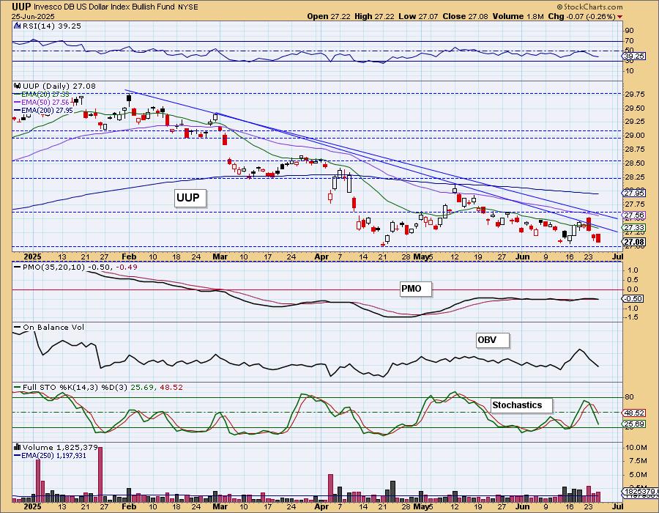Click the Stochastics annotation box
The height and width of the screenshot is (513, 659).
click(x=521, y=406)
